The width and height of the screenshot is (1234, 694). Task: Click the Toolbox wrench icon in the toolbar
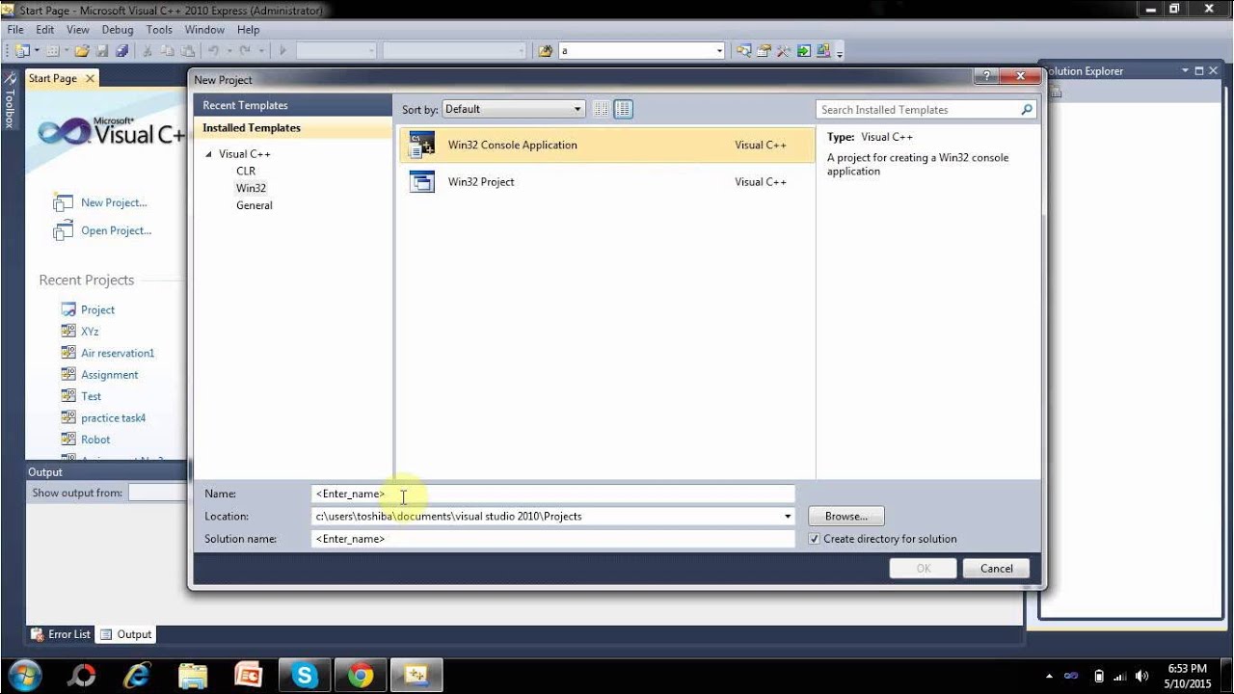(x=783, y=50)
